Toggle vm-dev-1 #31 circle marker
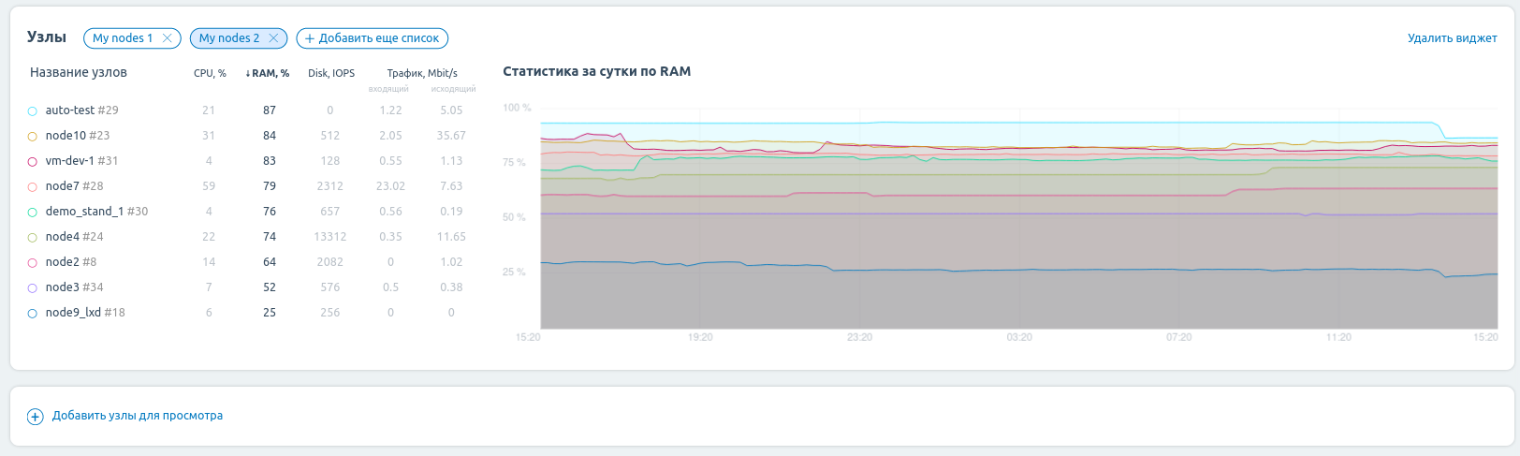1520x456 pixels. (32, 162)
